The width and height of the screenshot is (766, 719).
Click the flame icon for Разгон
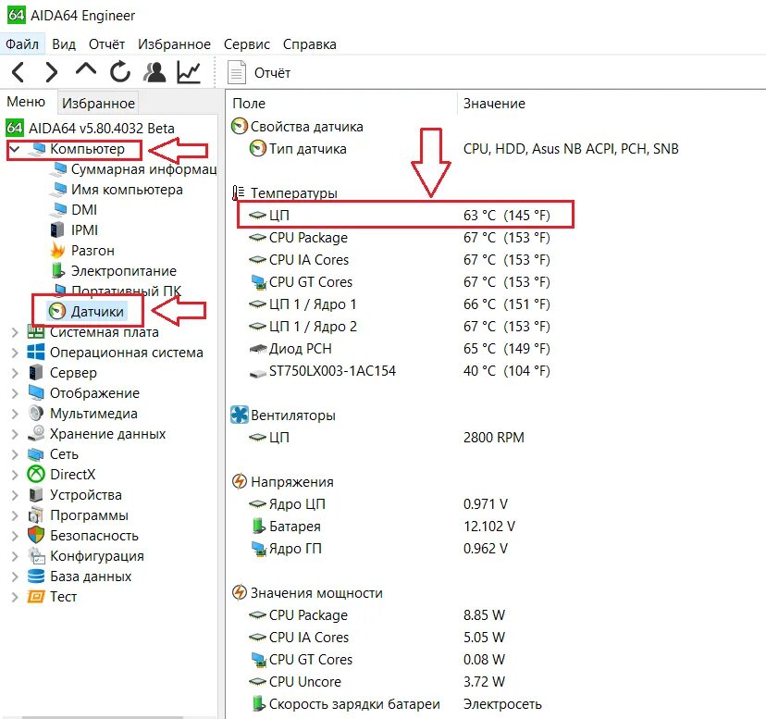pos(57,250)
